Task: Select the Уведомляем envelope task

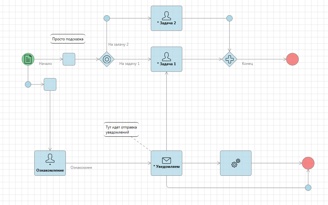Action: click(167, 163)
